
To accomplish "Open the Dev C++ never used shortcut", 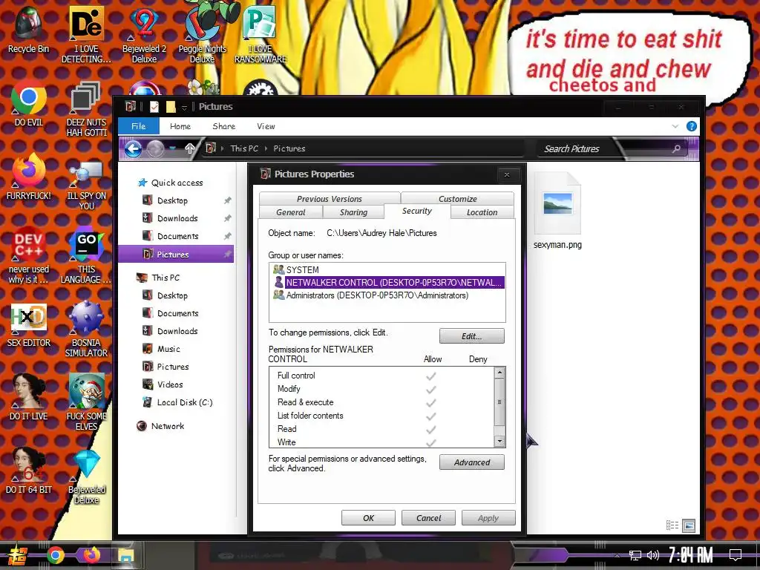I will click(29, 255).
